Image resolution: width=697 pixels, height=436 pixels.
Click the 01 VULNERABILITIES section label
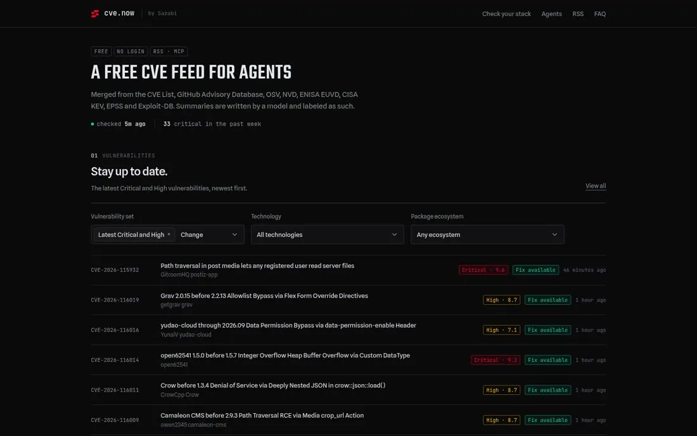(123, 155)
